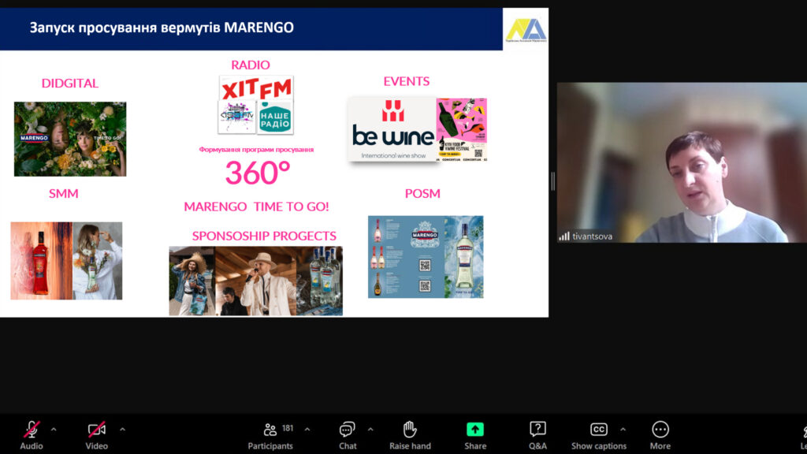This screenshot has width=807, height=454.
Task: Open video options caret next to Video
Action: pos(122,430)
